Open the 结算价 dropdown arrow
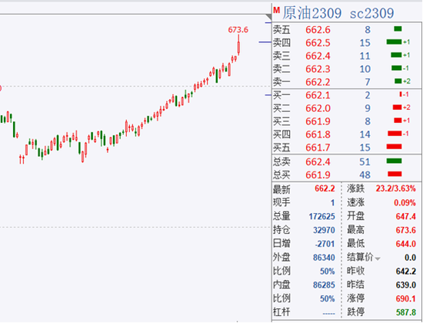 (378, 258)
